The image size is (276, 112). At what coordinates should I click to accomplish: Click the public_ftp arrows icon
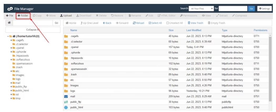(66, 102)
